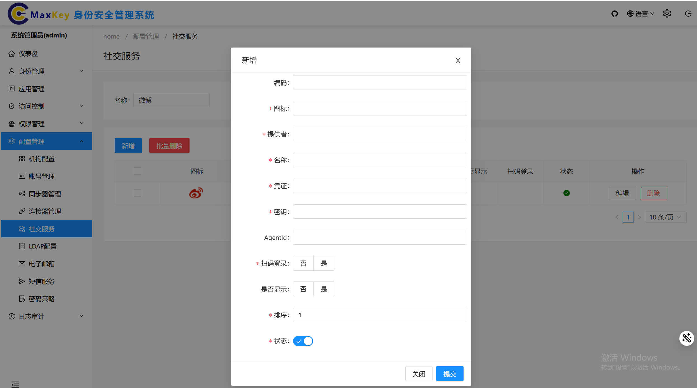Open the 10 条/页 page size dropdown
The height and width of the screenshot is (388, 697).
click(x=666, y=217)
